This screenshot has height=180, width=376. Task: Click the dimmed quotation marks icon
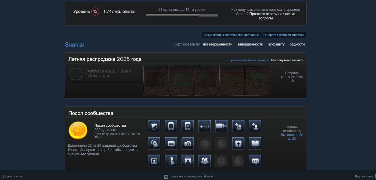tap(221, 161)
